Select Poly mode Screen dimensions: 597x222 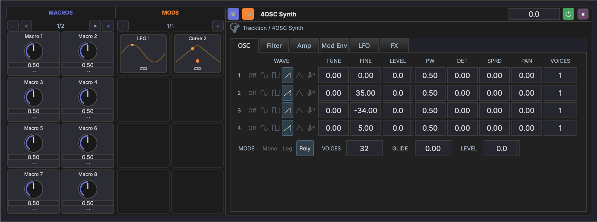(x=305, y=149)
